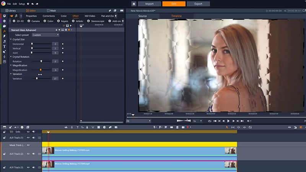
Task: Click the Home icon in top bar
Action: pyautogui.click(x=134, y=4)
